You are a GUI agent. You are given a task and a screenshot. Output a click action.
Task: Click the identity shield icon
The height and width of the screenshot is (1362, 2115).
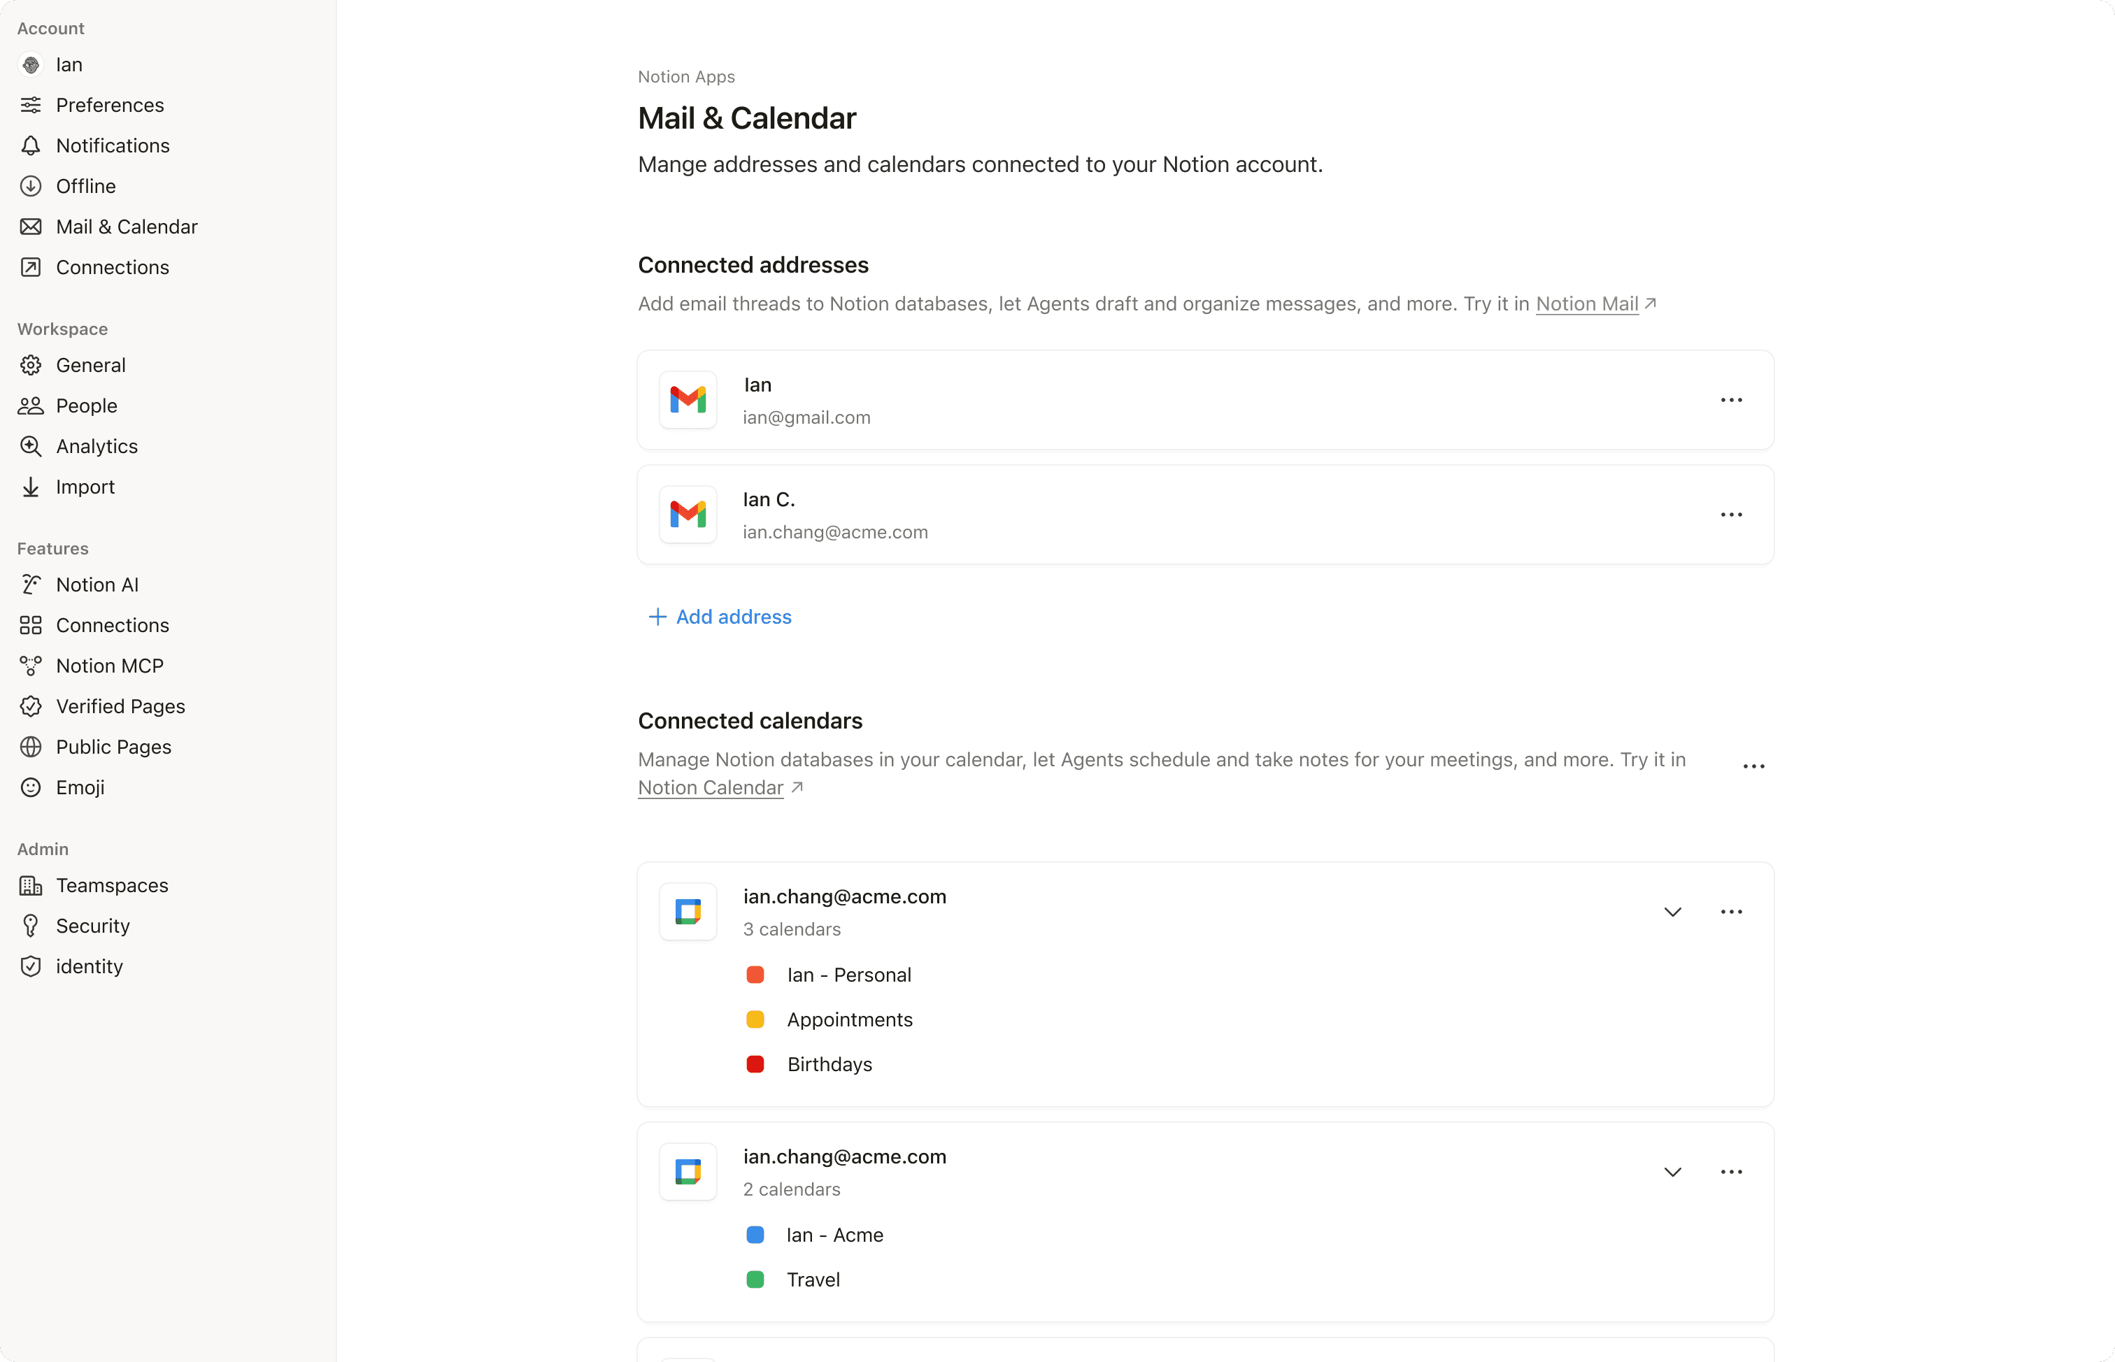(x=31, y=967)
